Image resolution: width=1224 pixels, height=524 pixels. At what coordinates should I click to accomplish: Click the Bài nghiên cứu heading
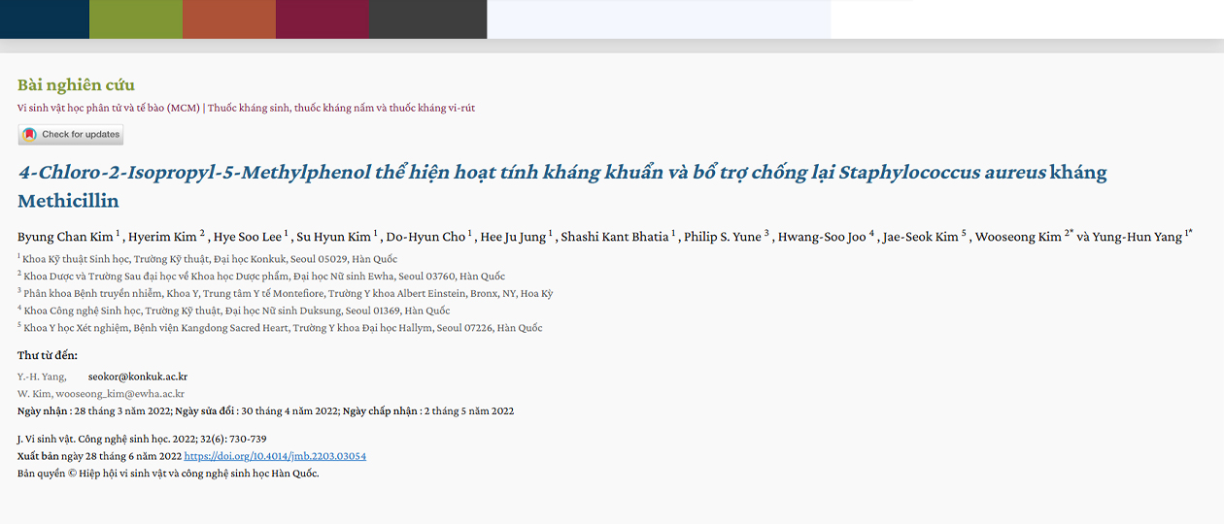click(x=76, y=84)
